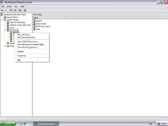Click the system tray icon beside the clock
This screenshot has width=168, height=126.
click(x=159, y=124)
